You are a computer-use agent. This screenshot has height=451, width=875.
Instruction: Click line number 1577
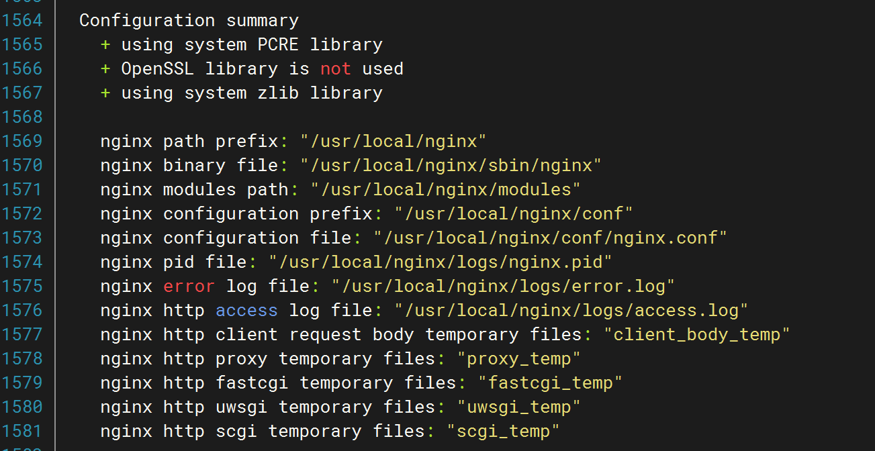[x=22, y=335]
